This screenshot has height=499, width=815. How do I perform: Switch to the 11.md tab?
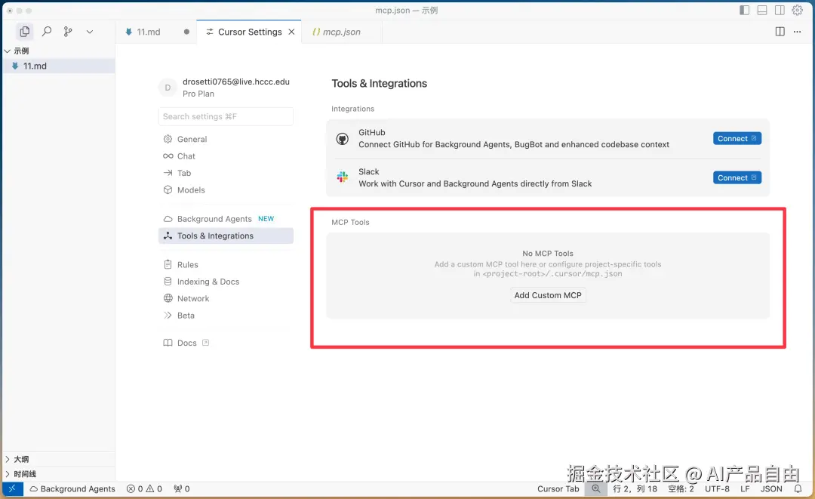[148, 32]
